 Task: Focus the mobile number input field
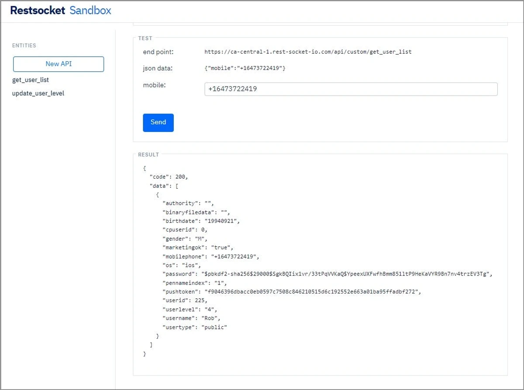coord(351,89)
